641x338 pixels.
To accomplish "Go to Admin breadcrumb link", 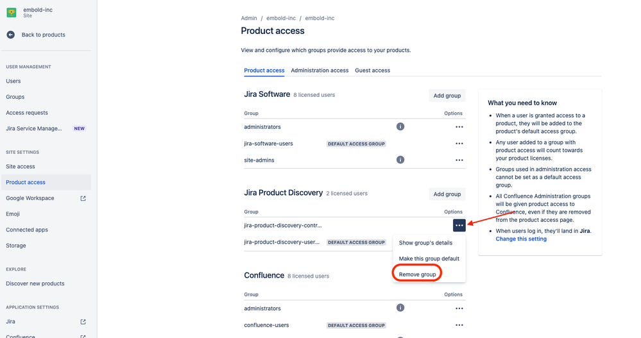I will (x=249, y=18).
